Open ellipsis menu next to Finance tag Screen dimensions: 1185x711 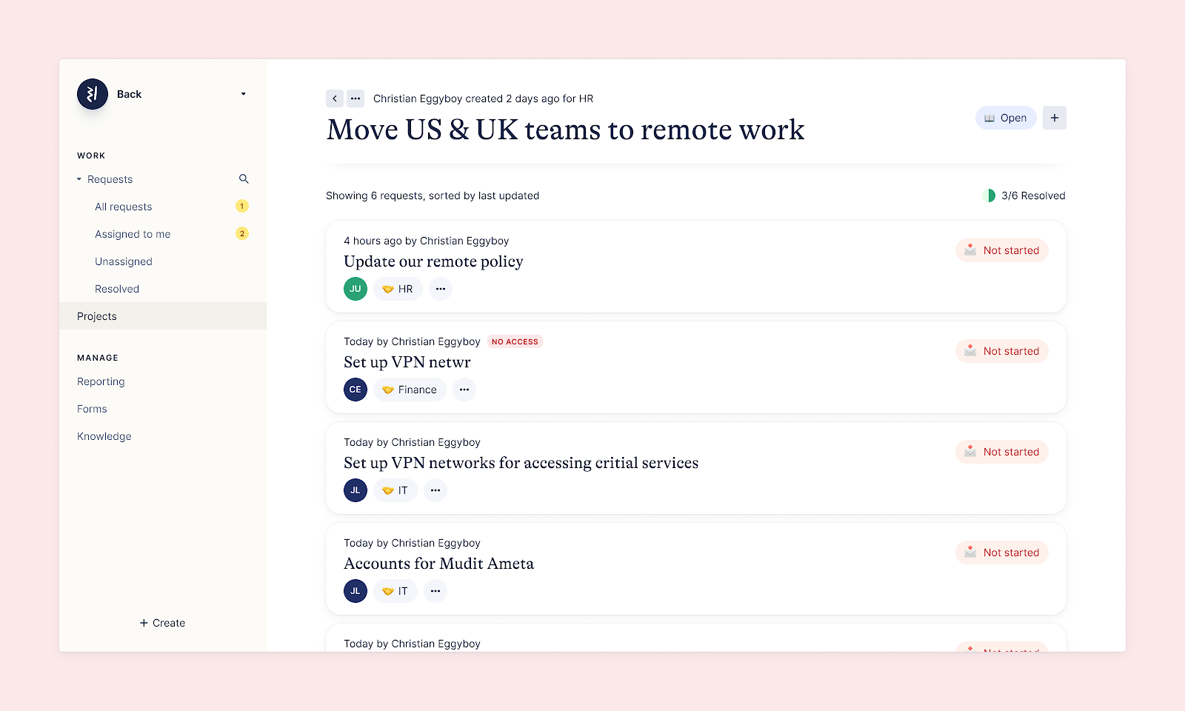464,390
